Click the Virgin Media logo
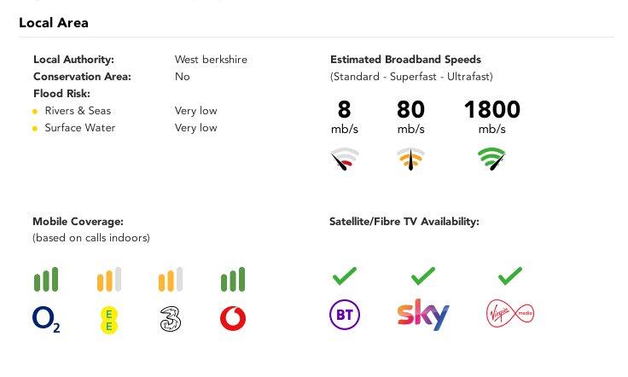 point(509,315)
